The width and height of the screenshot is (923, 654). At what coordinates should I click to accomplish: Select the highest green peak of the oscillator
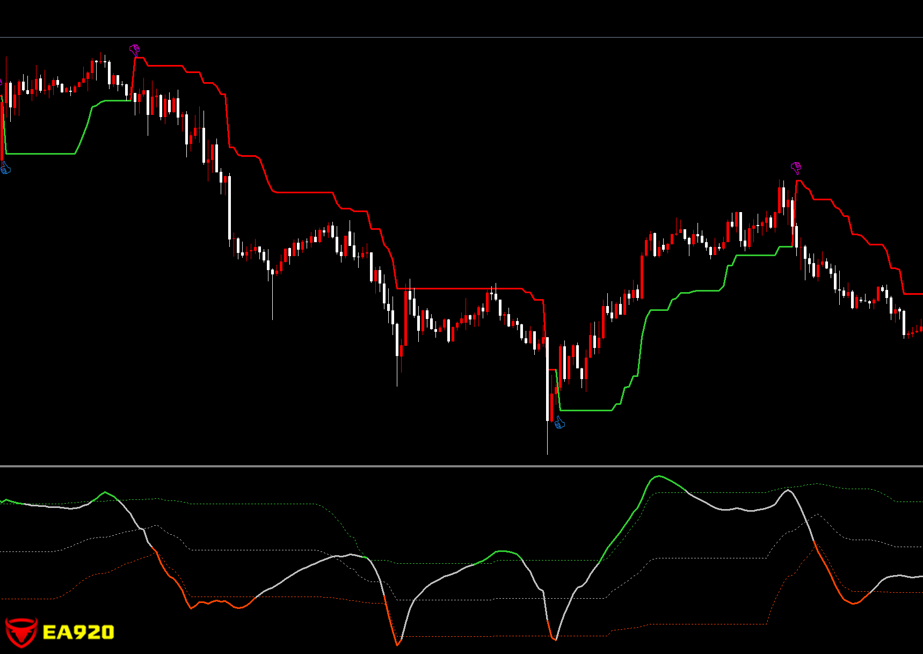click(x=659, y=476)
